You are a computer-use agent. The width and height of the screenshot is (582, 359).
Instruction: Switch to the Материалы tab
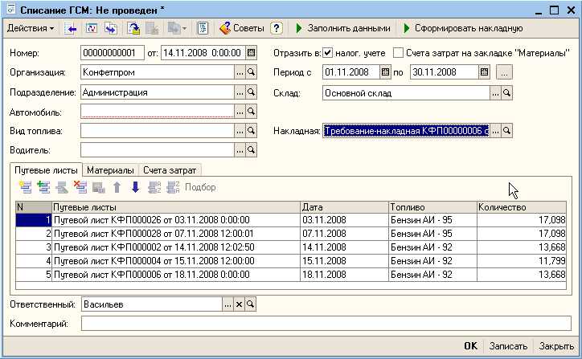coord(110,170)
